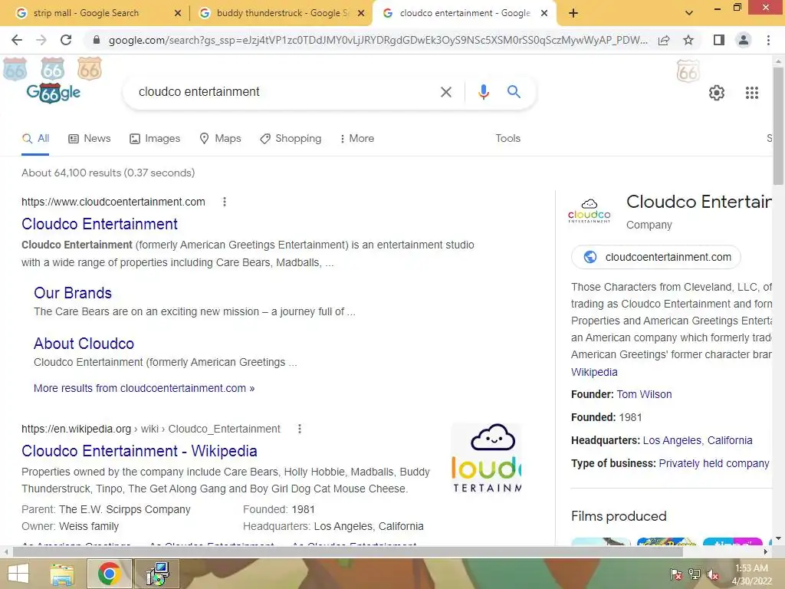Close the strip mall tab

177,13
